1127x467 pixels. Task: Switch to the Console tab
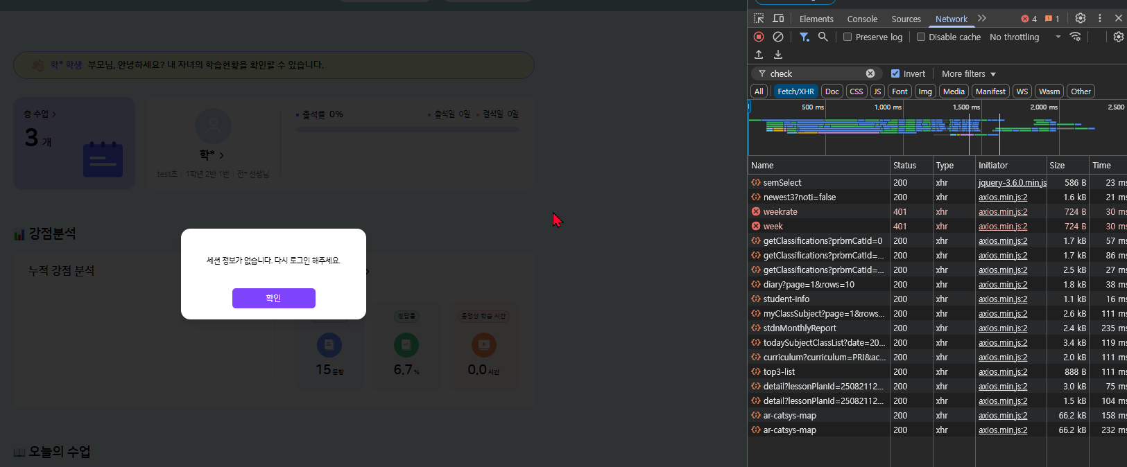pyautogui.click(x=862, y=19)
